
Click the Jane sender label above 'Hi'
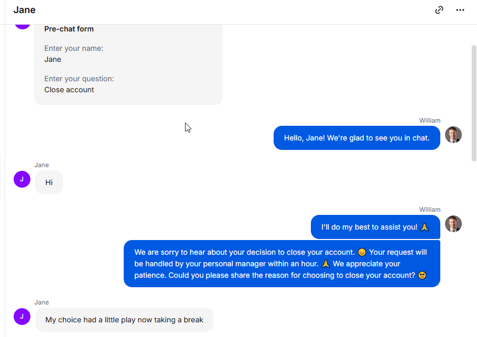tap(42, 165)
